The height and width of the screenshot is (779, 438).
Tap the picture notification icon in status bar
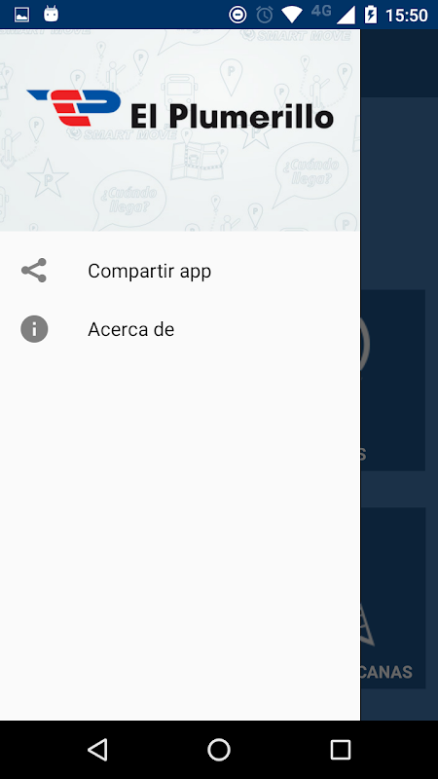[21, 15]
